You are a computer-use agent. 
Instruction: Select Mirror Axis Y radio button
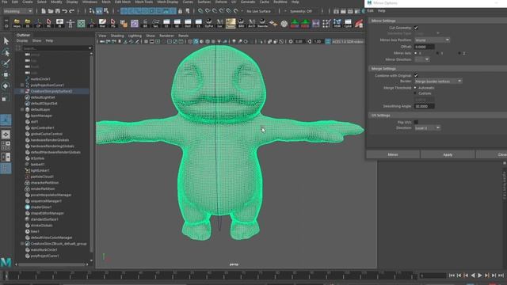click(437, 53)
